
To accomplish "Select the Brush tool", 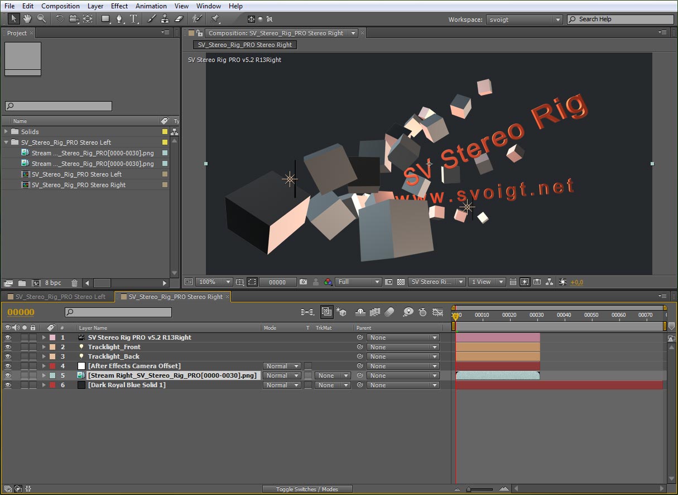I will pos(152,18).
